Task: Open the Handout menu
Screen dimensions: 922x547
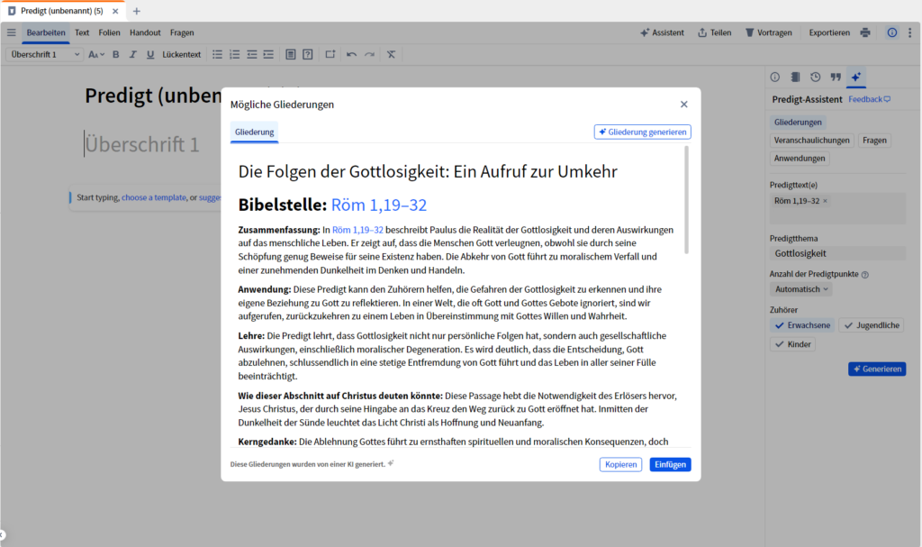Action: pyautogui.click(x=145, y=32)
